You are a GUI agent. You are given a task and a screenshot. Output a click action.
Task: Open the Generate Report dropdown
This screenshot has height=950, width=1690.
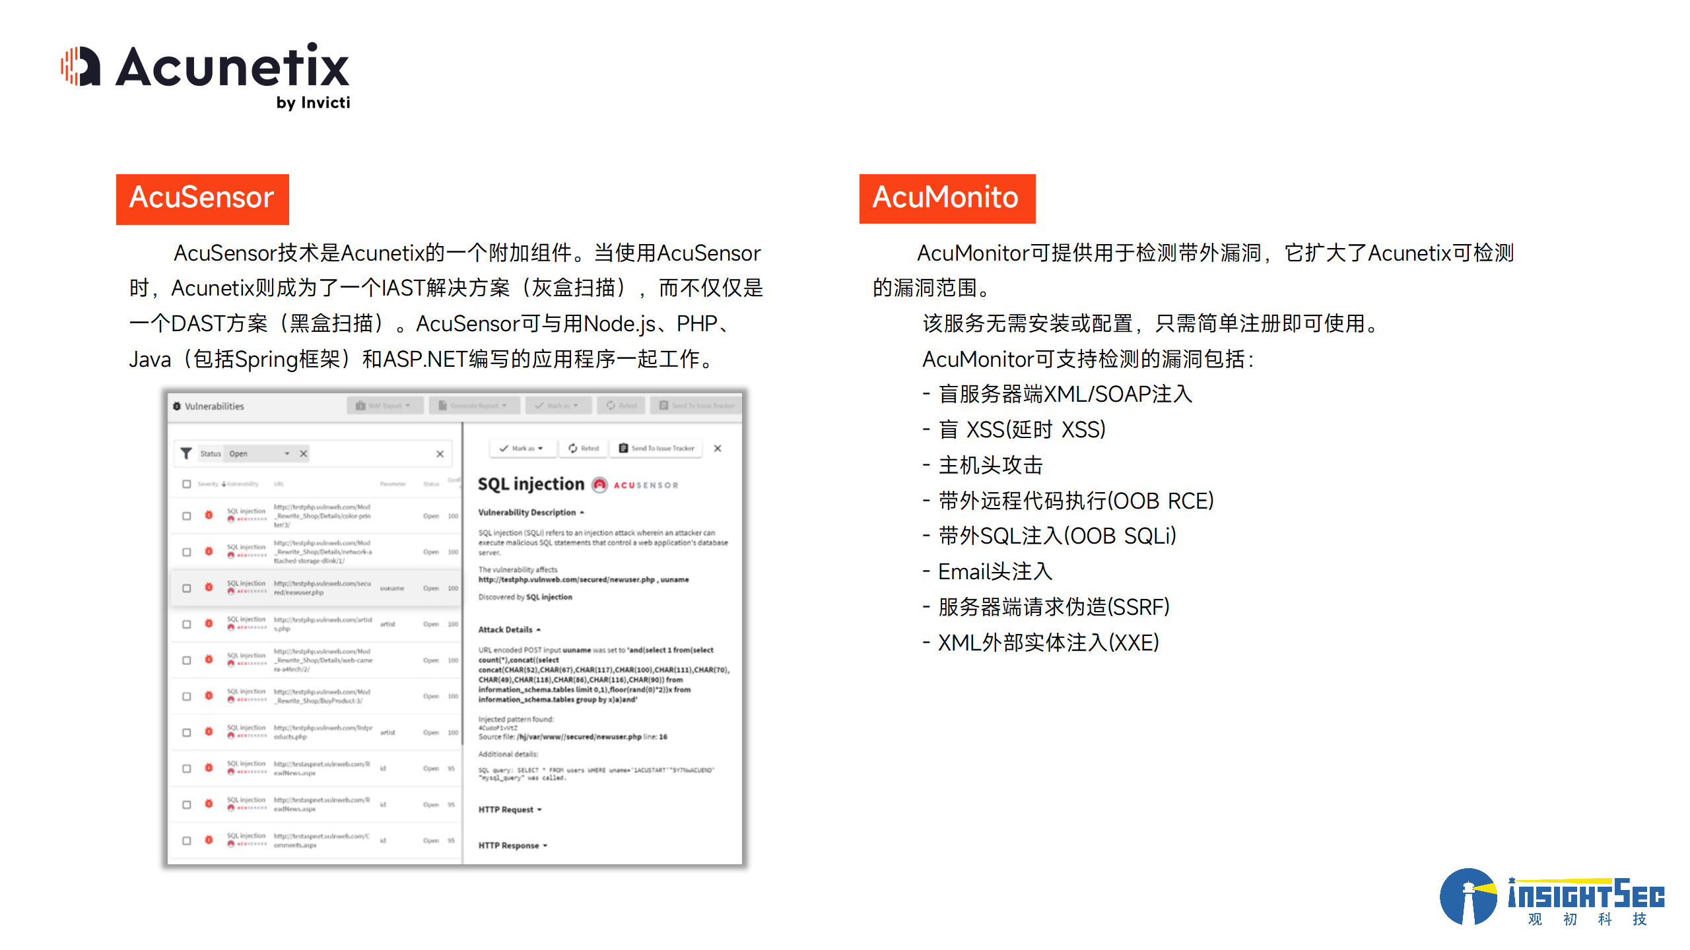click(474, 406)
